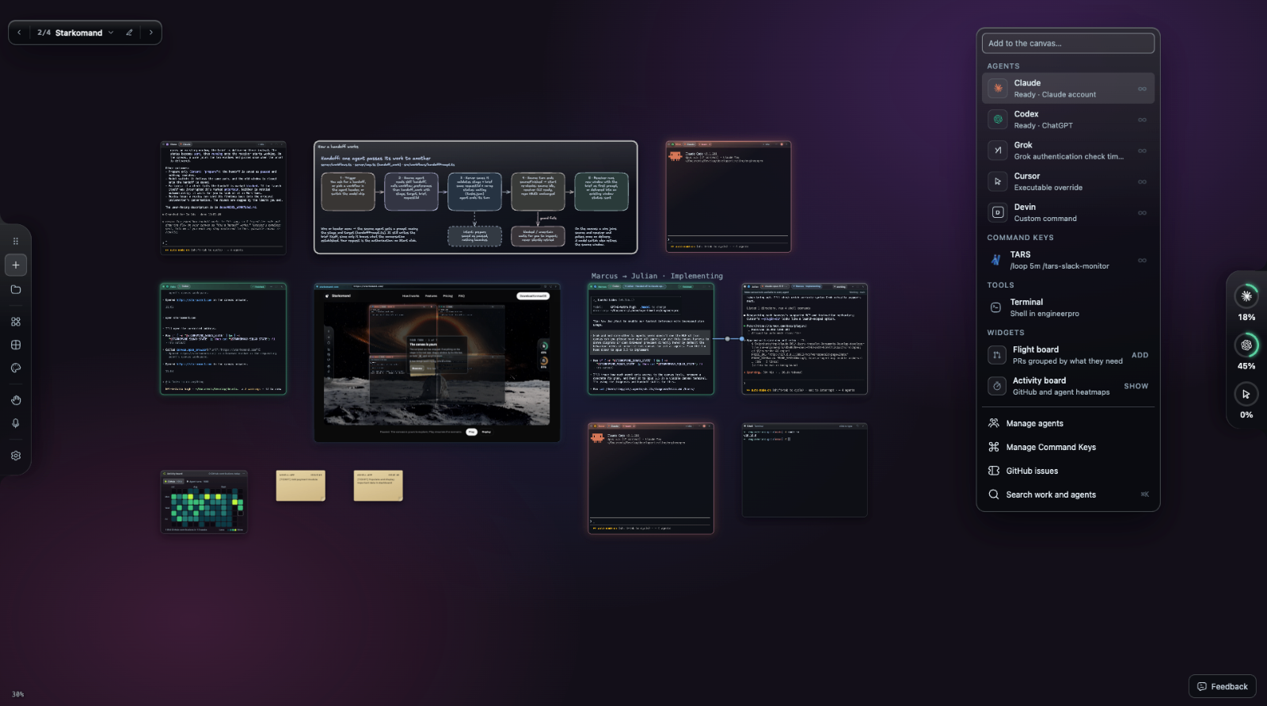The height and width of the screenshot is (706, 1267).
Task: Select Codex Ready ChatGPT entry
Action: tap(1068, 120)
